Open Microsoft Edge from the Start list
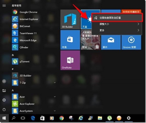The image size is (146, 123). coord(34,40)
